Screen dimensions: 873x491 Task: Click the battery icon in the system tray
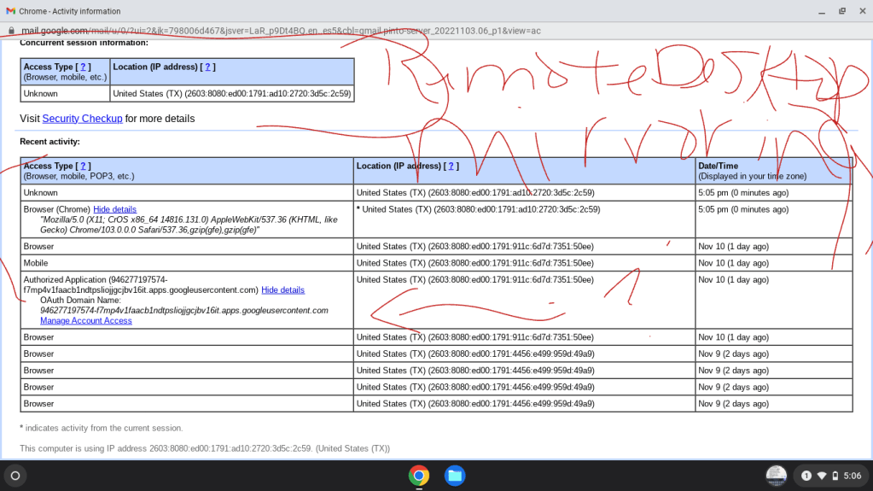(835, 476)
